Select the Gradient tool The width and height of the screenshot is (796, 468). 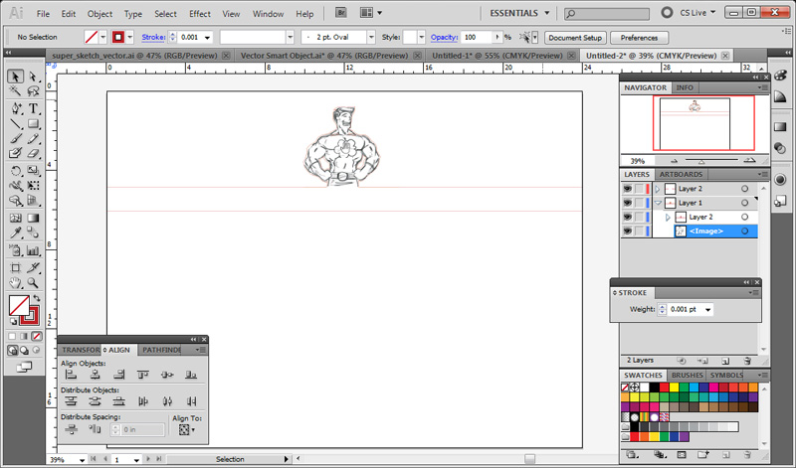tap(33, 218)
